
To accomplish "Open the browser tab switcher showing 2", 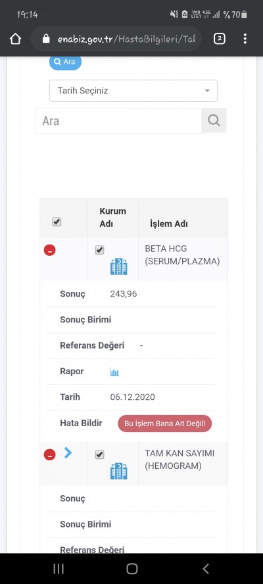I will coord(220,39).
